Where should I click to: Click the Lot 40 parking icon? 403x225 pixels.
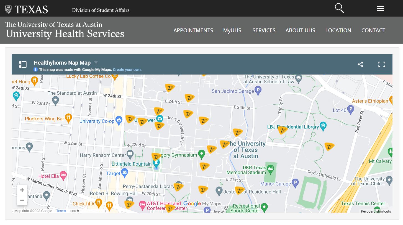click(x=351, y=110)
